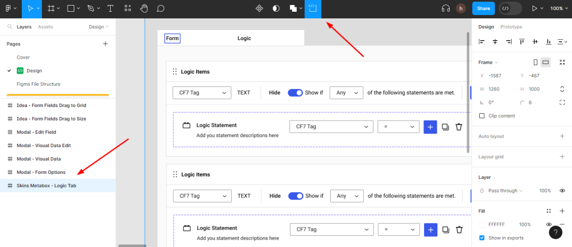
Task: Toggle layer visibility eye icon
Action: pos(562,191)
